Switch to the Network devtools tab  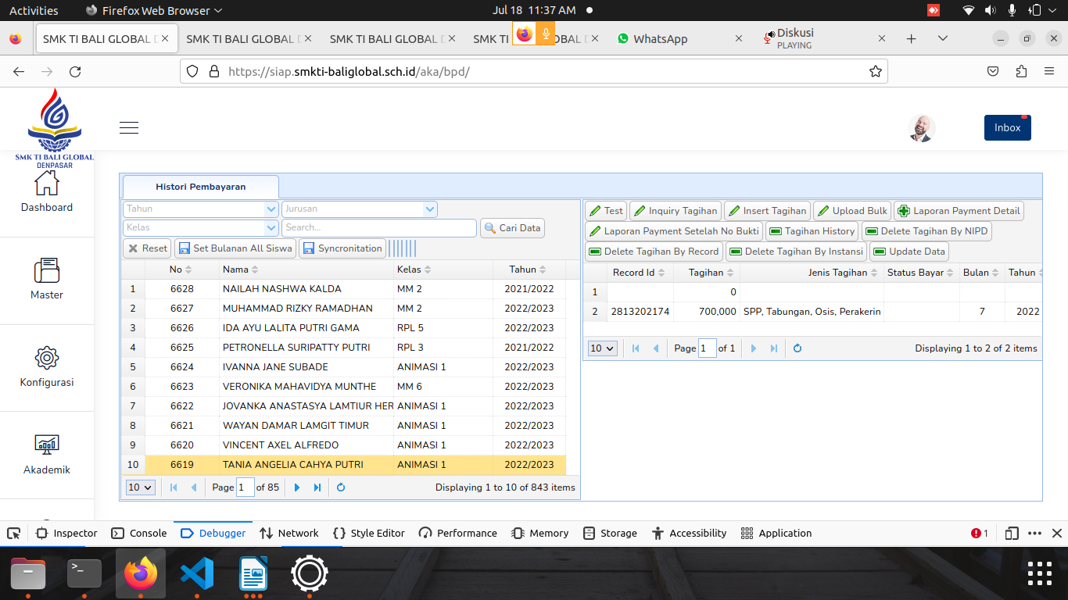click(289, 534)
